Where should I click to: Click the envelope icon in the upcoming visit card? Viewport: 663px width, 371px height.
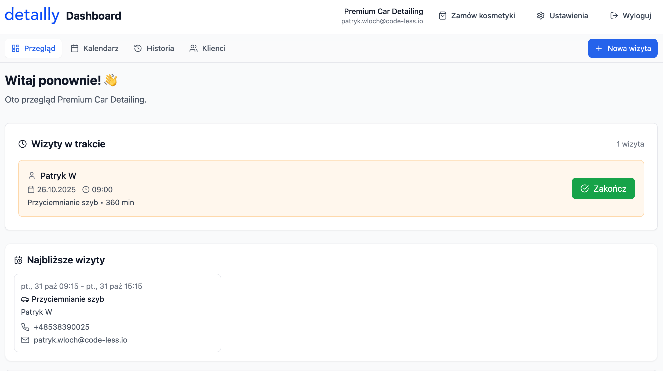[x=25, y=340]
